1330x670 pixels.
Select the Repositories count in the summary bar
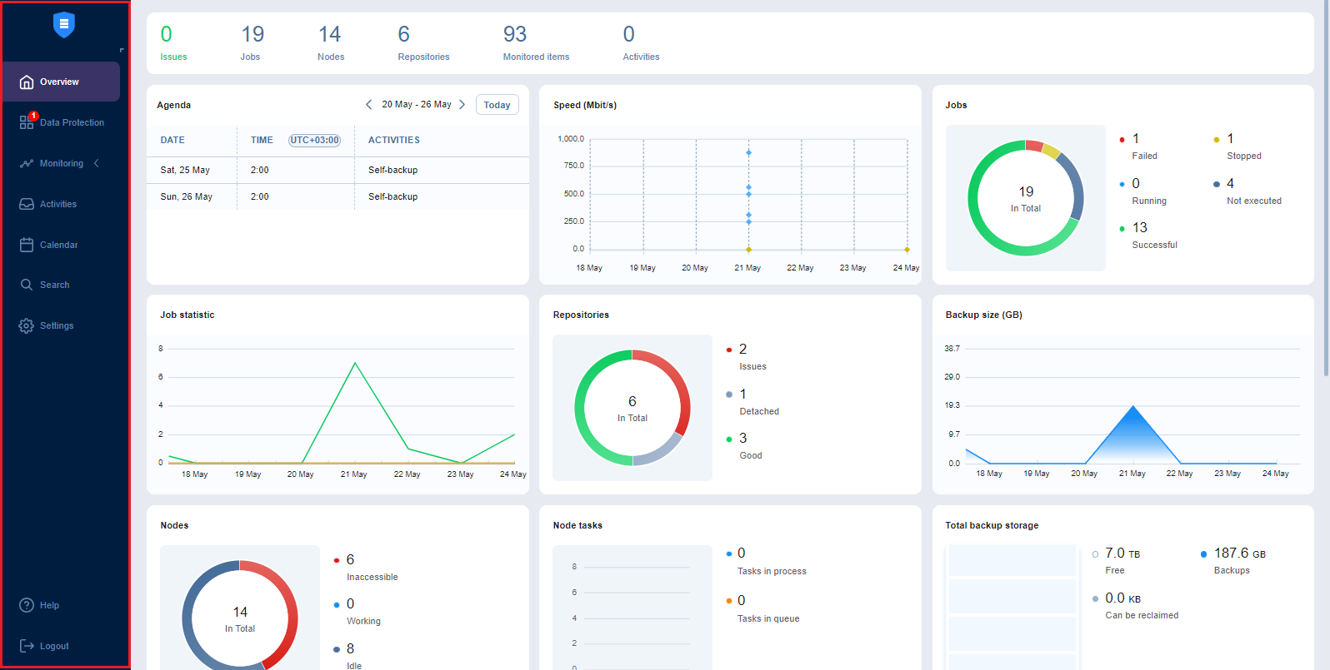(x=423, y=43)
